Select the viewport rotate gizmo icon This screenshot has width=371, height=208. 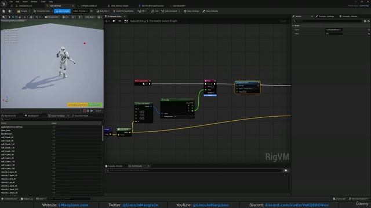click(16, 17)
